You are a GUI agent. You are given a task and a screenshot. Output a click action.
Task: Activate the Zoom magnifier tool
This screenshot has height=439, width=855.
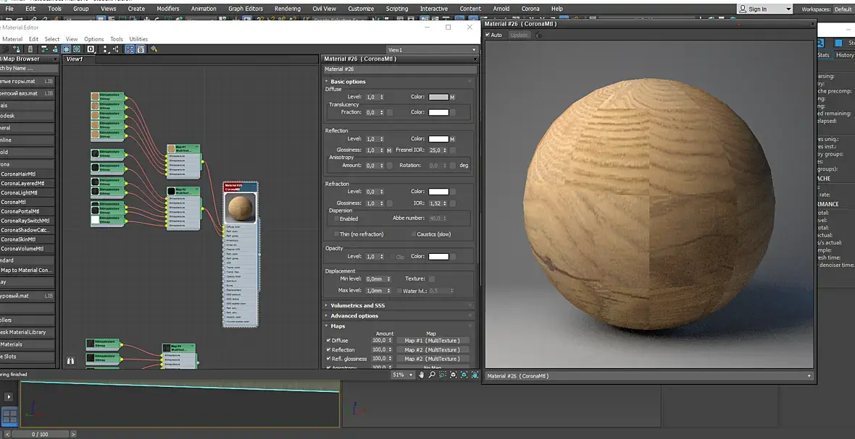coord(432,375)
